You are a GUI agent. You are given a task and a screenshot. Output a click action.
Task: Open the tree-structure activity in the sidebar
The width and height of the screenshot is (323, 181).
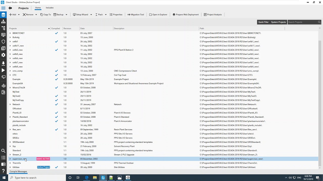click(x=3, y=28)
